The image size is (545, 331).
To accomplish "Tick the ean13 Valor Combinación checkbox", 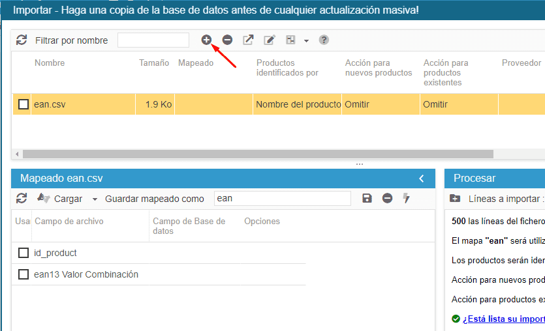I will 23,274.
